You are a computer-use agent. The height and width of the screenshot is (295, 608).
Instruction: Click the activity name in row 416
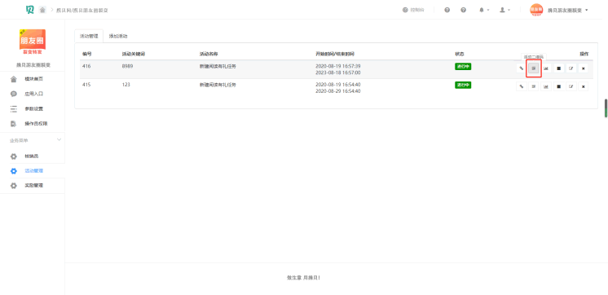click(218, 66)
